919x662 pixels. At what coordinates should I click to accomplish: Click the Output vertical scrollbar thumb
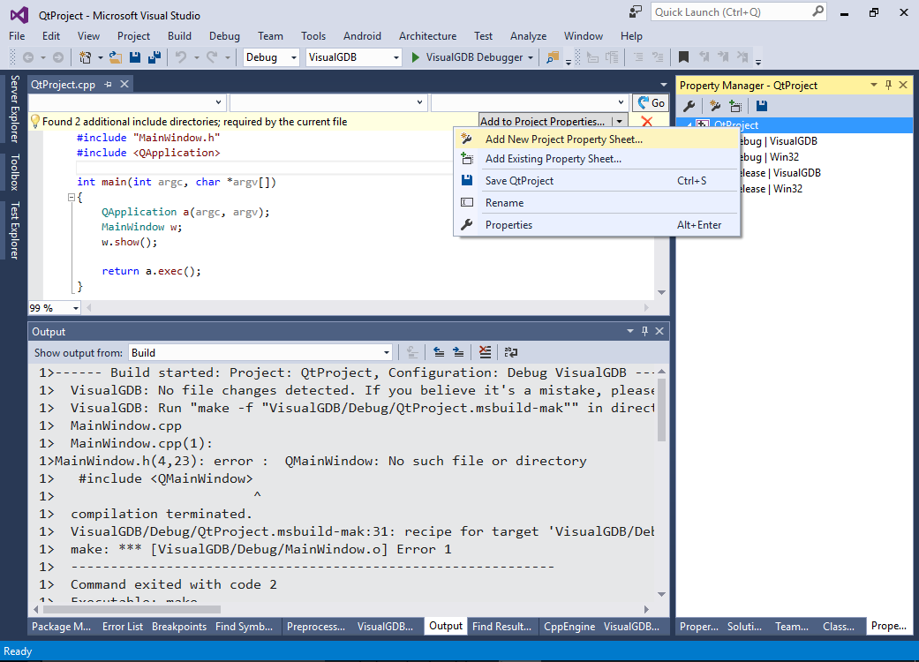[662, 410]
